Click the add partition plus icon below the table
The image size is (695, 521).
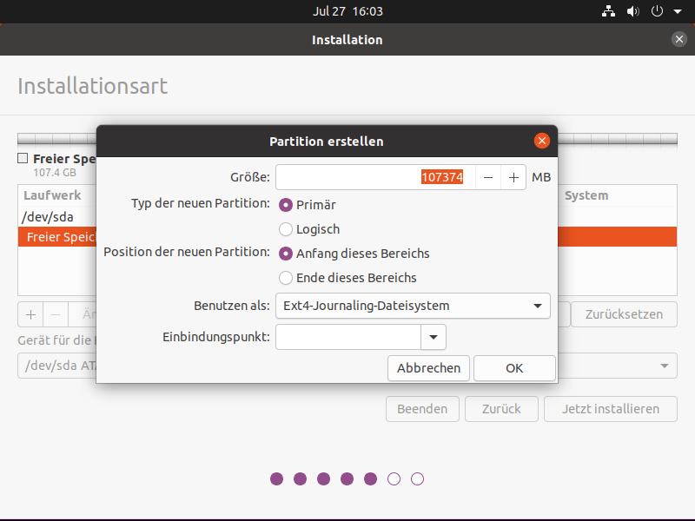tap(30, 314)
